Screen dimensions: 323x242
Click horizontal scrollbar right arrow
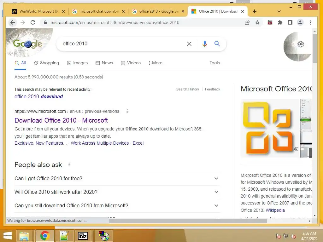(x=309, y=221)
